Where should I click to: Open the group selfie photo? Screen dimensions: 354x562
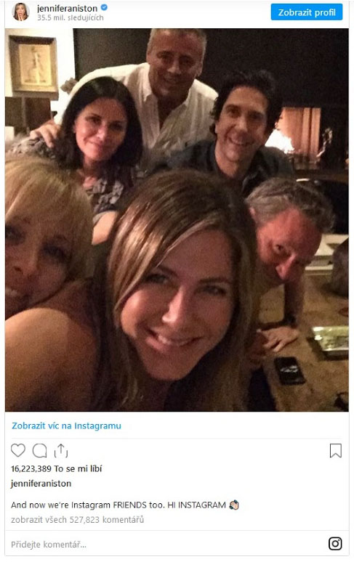tap(177, 220)
